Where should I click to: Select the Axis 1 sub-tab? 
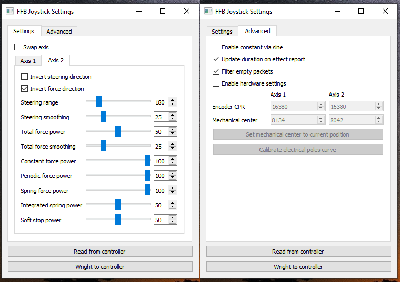tap(28, 61)
